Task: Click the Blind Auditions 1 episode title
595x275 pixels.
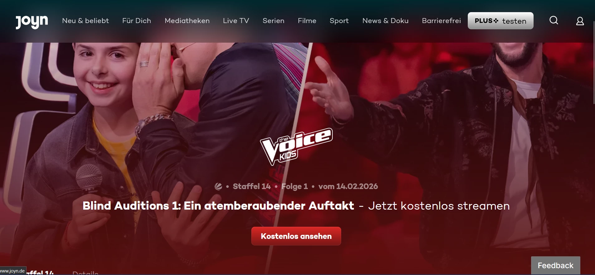Action: coord(218,206)
